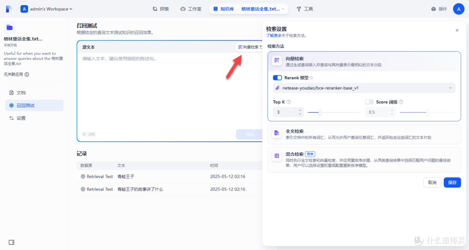Click the 文档 file icon in sidebar

pos(11,93)
